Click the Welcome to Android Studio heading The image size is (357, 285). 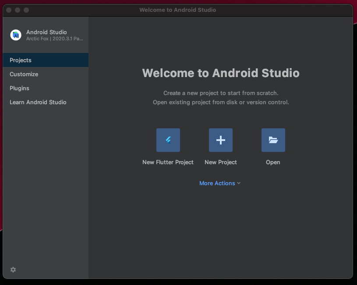pos(221,73)
